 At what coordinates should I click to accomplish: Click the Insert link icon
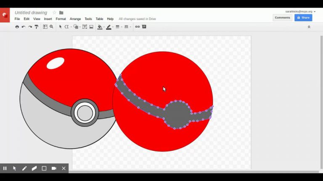138,27
